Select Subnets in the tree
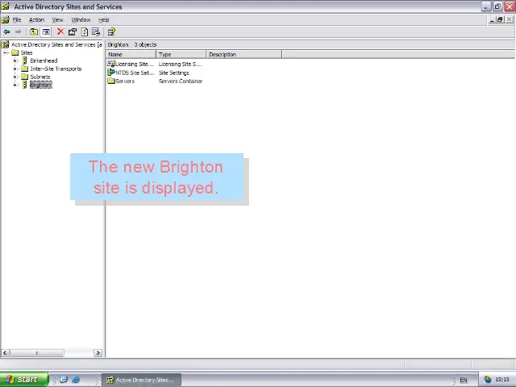516x387 pixels. coord(40,77)
